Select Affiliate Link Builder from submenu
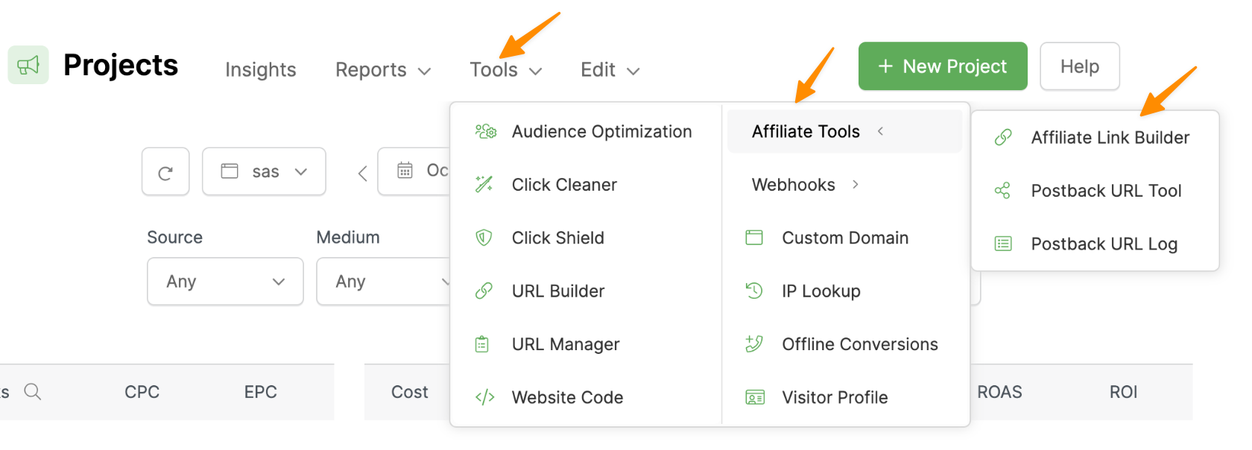 tap(1109, 138)
